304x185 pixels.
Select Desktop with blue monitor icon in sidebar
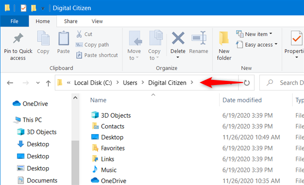click(x=33, y=156)
